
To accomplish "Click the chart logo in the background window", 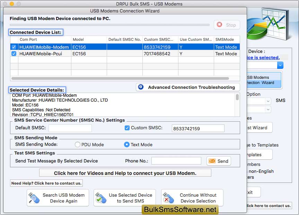I will click(268, 24).
